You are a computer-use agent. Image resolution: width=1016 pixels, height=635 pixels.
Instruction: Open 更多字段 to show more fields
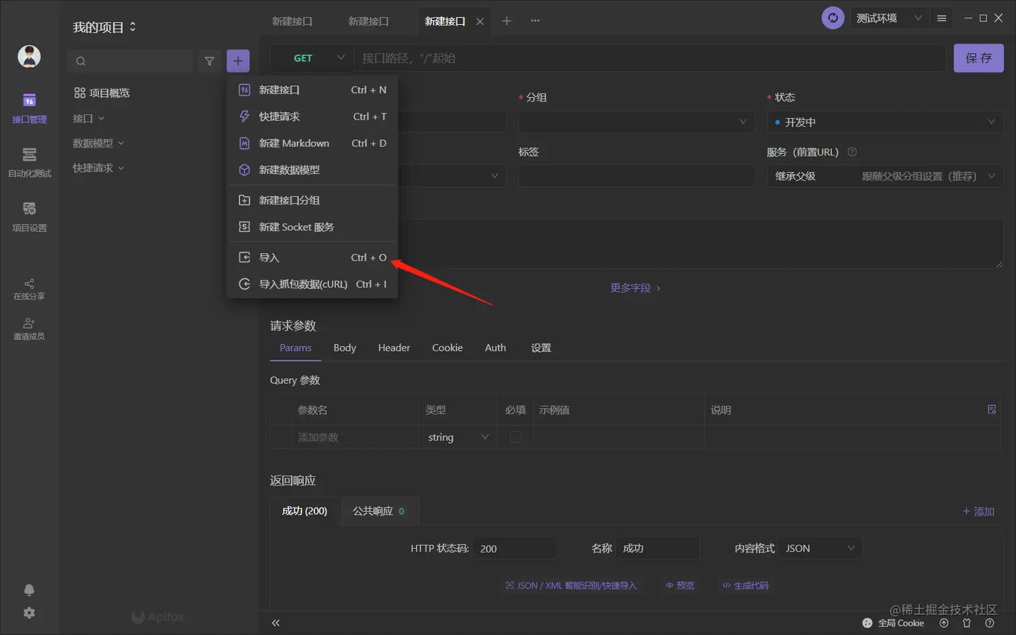coord(630,288)
